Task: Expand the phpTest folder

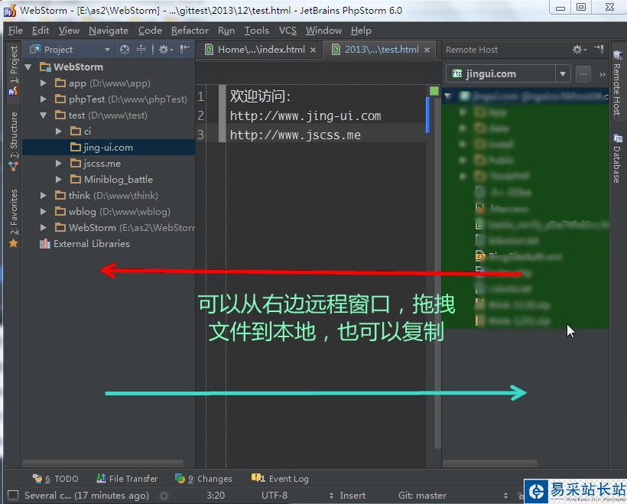Action: (x=44, y=99)
